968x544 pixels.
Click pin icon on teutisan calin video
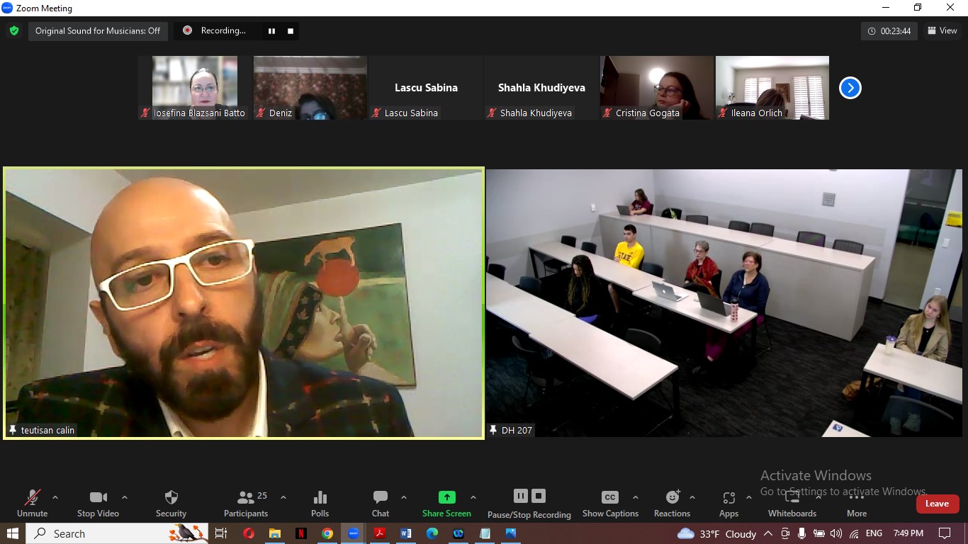click(13, 430)
